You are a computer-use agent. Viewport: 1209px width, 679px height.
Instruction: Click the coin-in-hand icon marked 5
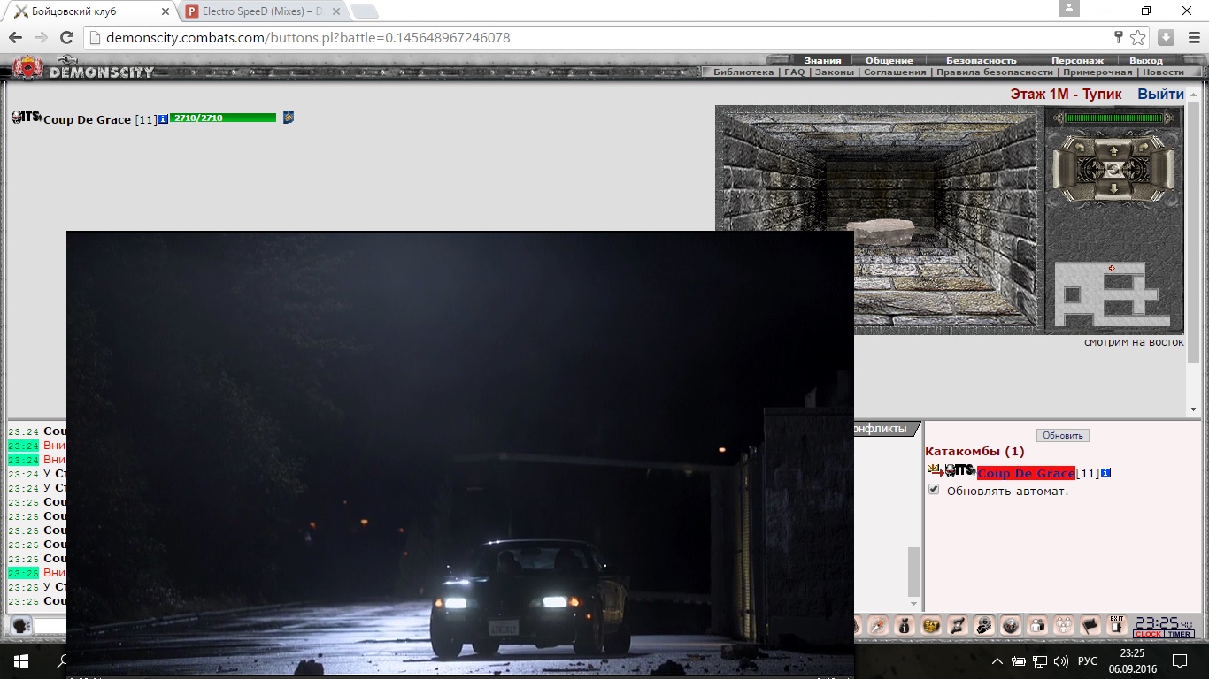point(984,625)
